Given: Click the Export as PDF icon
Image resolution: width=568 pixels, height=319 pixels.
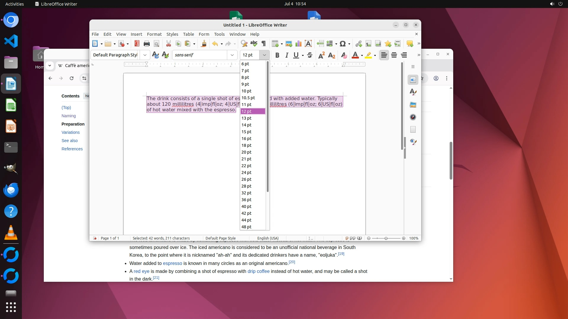Looking at the screenshot, I should tap(137, 44).
